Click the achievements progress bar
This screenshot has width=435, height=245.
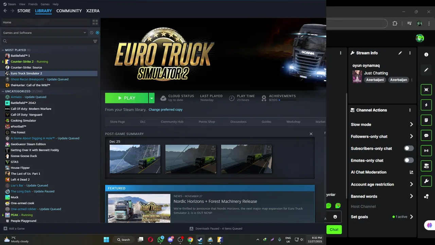(x=288, y=100)
